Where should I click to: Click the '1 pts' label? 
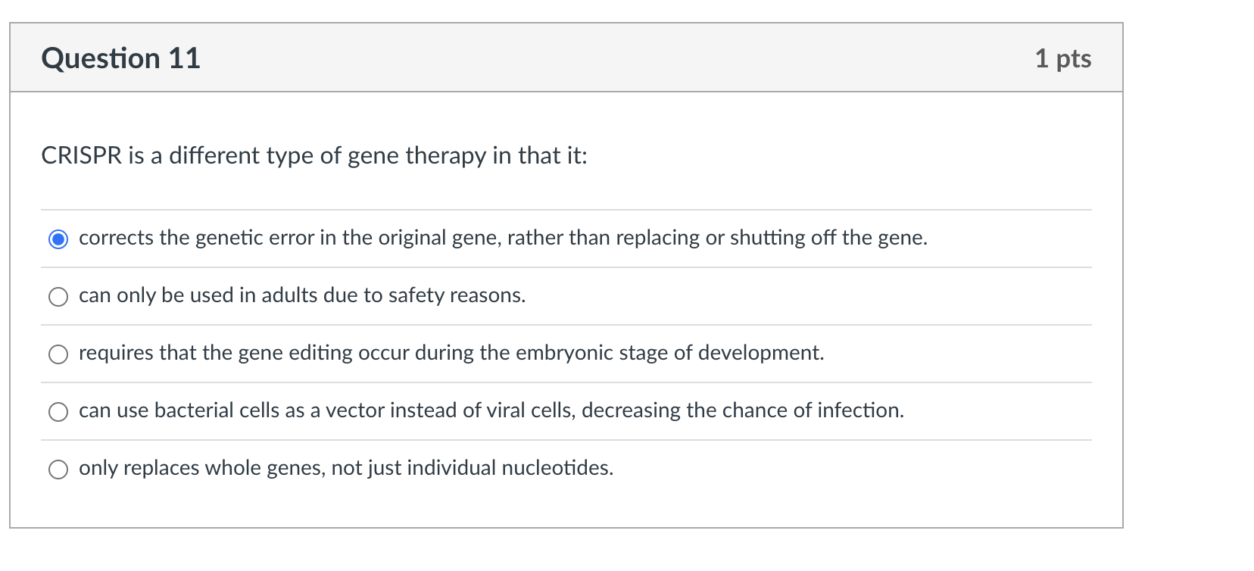(x=1064, y=57)
